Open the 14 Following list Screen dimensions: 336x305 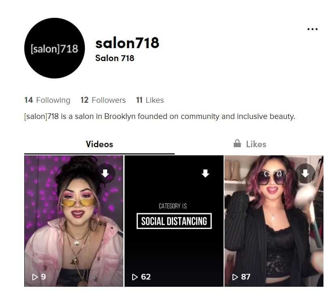(x=47, y=100)
